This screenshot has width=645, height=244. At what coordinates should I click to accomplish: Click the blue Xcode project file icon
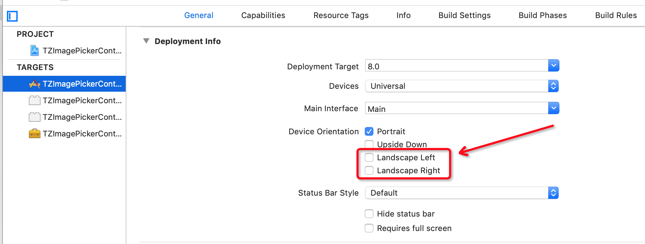click(35, 51)
